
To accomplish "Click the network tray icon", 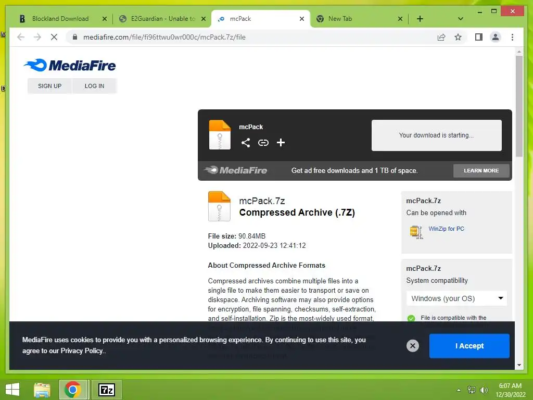I will click(472, 390).
